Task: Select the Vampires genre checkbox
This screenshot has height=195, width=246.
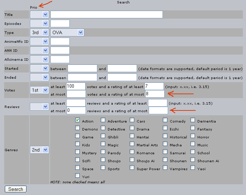Action: 165,168
